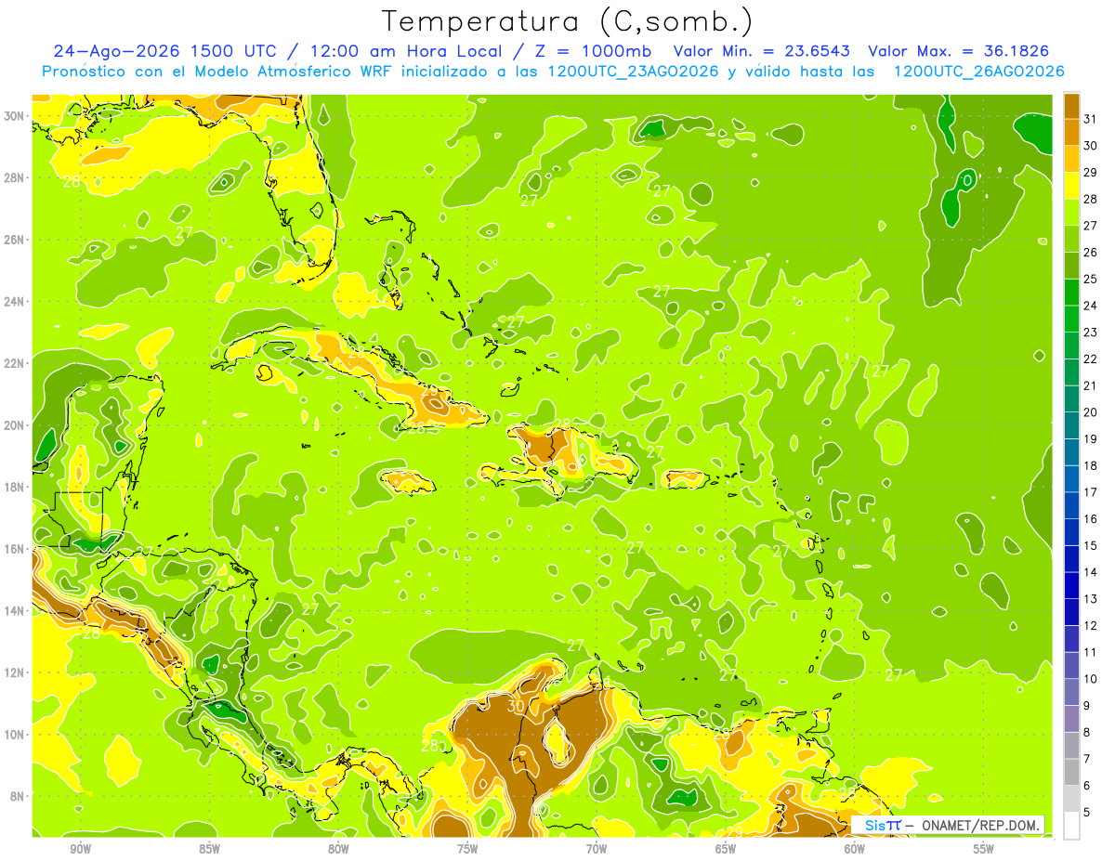Click the 'Valor Max. = 36.1826' text
The height and width of the screenshot is (861, 1115).
click(959, 51)
